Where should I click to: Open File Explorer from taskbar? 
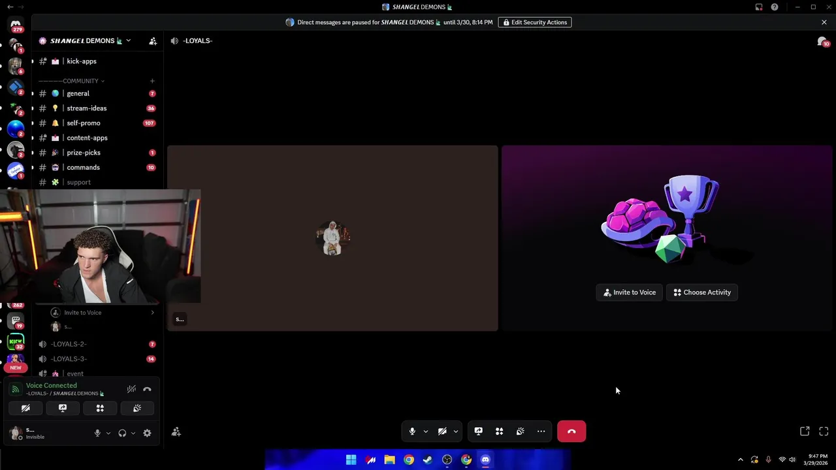pos(389,460)
